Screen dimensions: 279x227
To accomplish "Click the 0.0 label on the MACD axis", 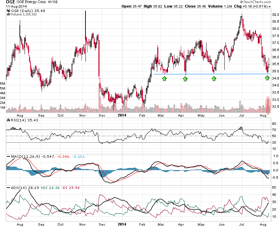I will coord(276,170).
